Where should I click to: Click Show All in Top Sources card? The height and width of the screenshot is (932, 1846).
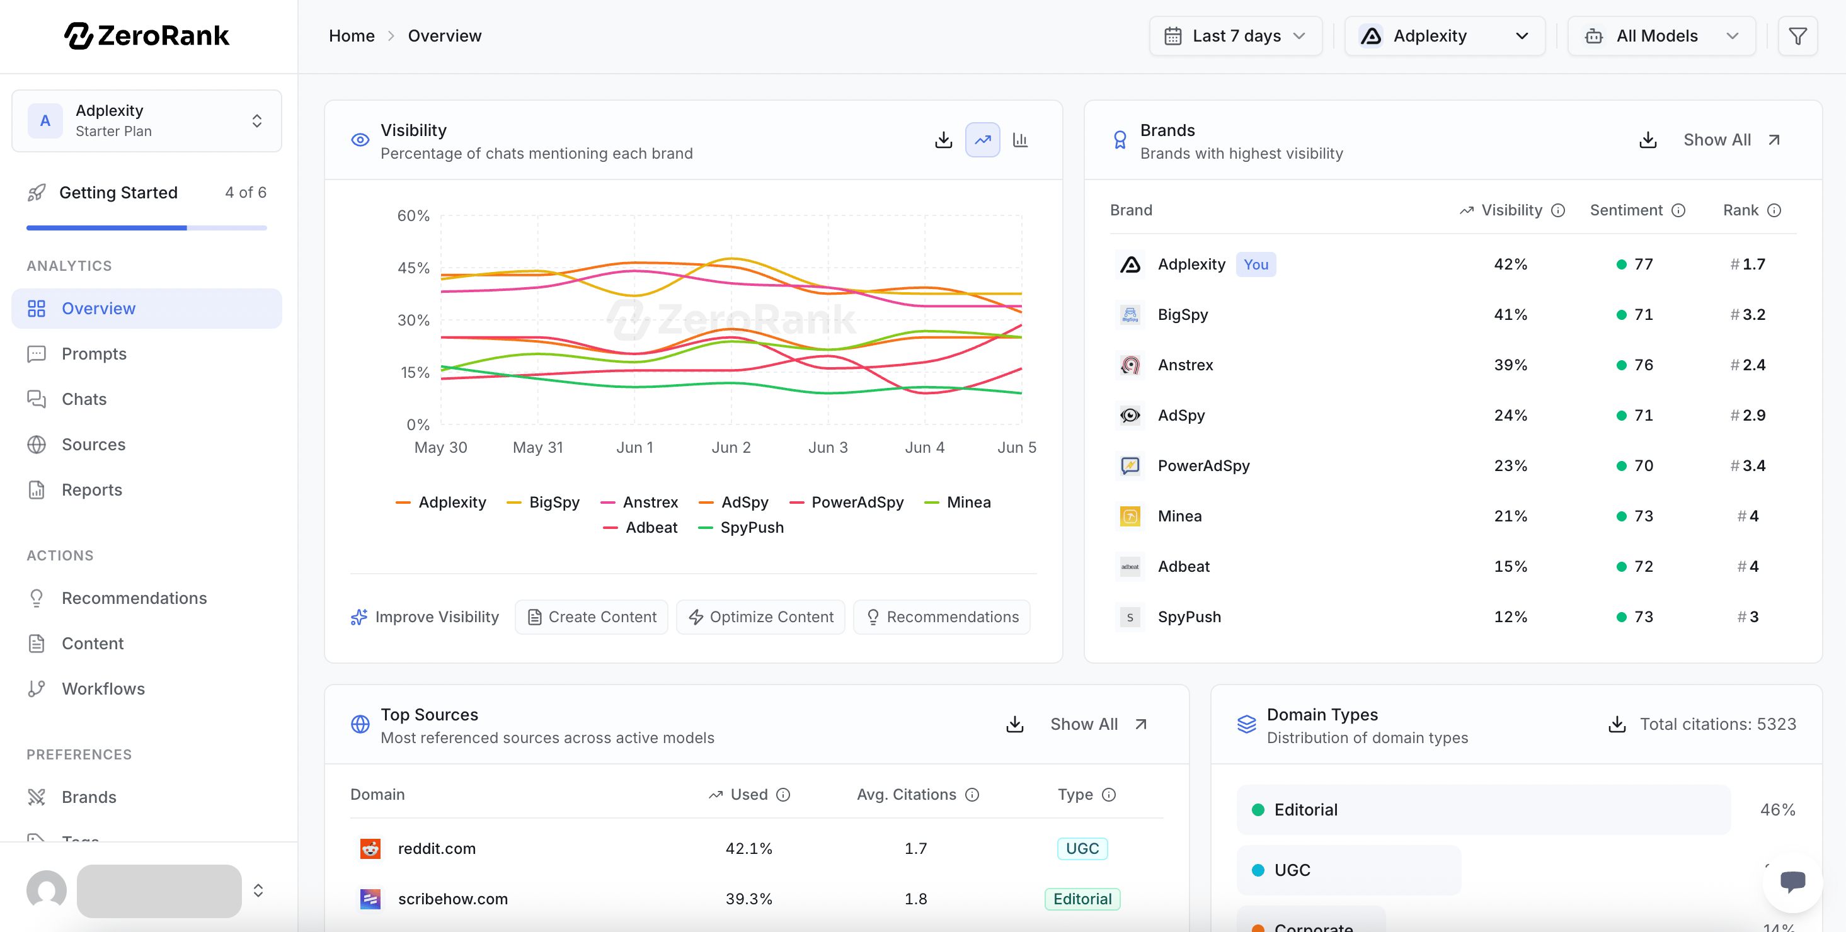(x=1098, y=724)
